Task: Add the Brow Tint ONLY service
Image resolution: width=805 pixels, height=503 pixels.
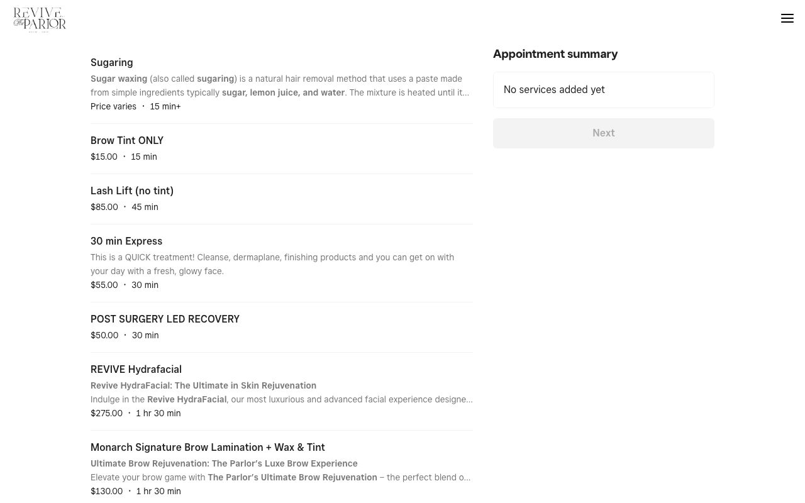Action: click(x=127, y=141)
